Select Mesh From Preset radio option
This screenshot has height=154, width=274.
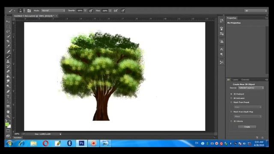pos(231,102)
